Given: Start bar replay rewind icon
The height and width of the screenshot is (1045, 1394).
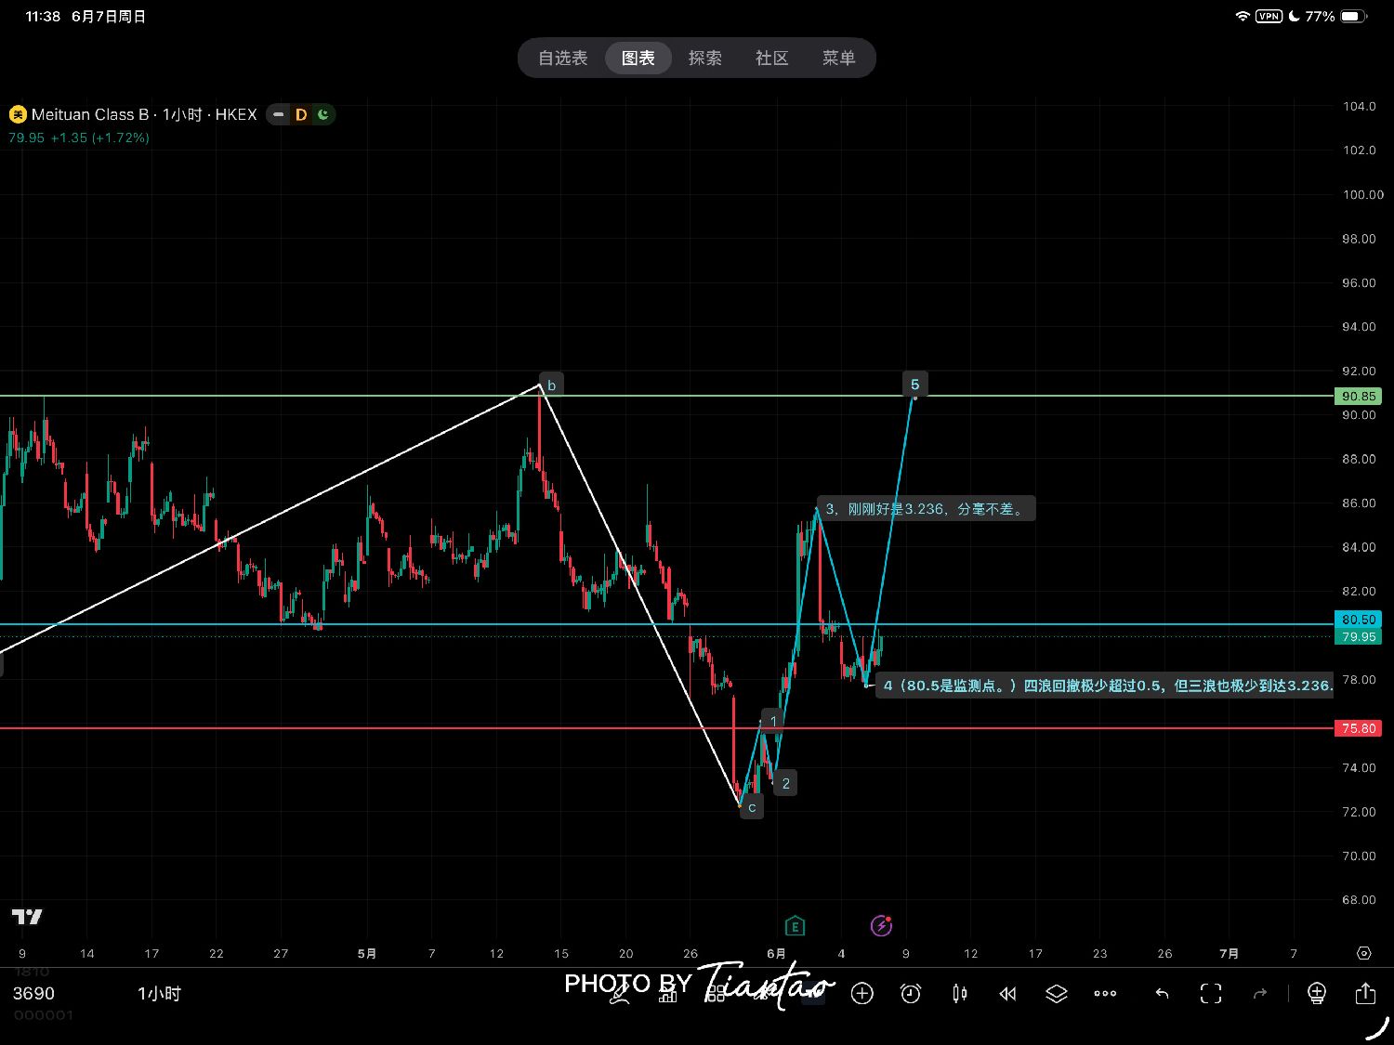Looking at the screenshot, I should pyautogui.click(x=1007, y=994).
